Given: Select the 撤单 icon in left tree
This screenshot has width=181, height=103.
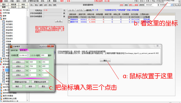Looking at the screenshot, I should tap(1, 16).
